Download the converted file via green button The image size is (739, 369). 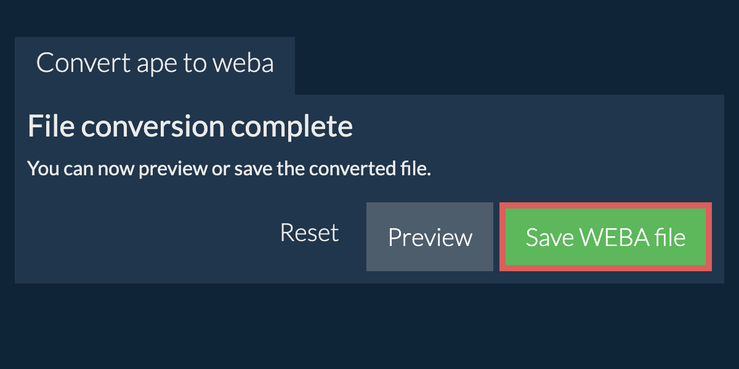605,237
